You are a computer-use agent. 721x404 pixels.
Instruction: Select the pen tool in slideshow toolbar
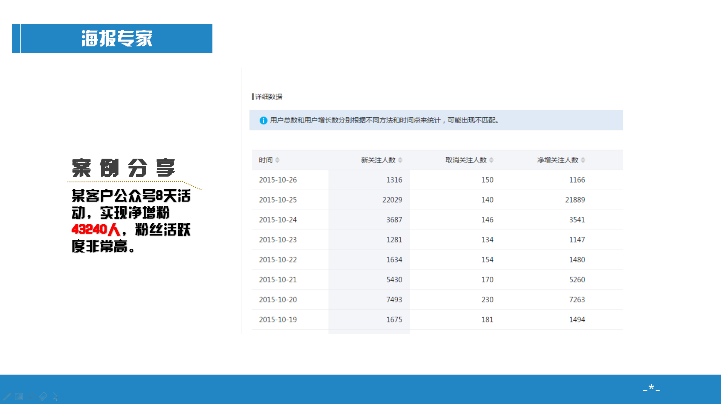[x=7, y=396]
